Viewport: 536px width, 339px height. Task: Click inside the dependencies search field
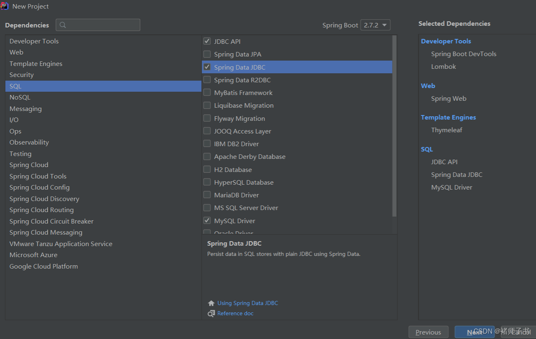point(98,25)
